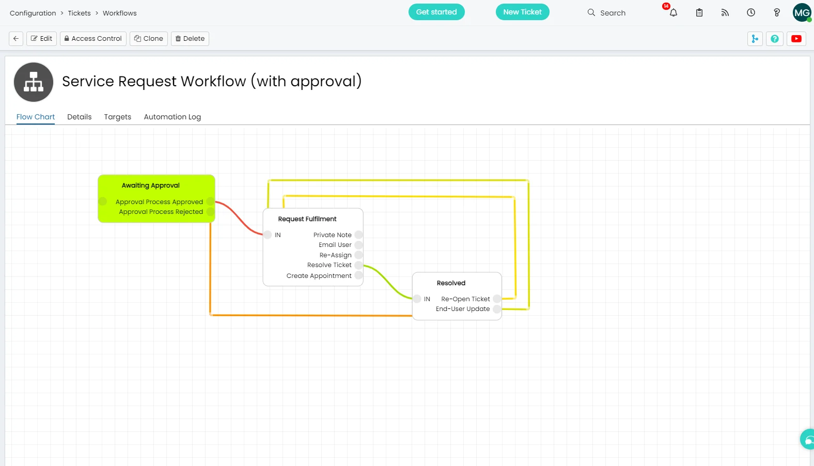Viewport: 814px width, 466px height.
Task: Open the chat widget bubble
Action: pyautogui.click(x=808, y=440)
